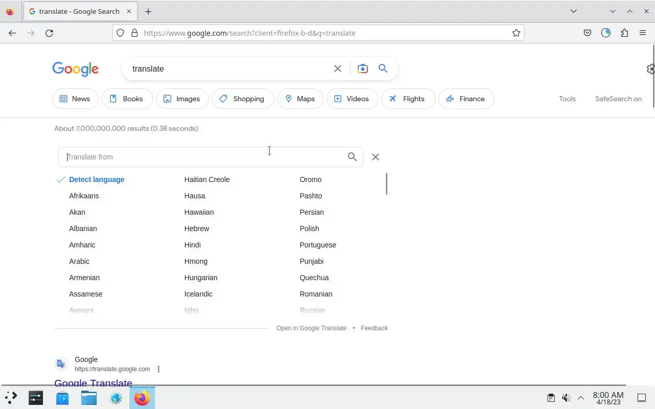Image resolution: width=655 pixels, height=409 pixels.
Task: Choose Polish as source language
Action: pyautogui.click(x=309, y=229)
